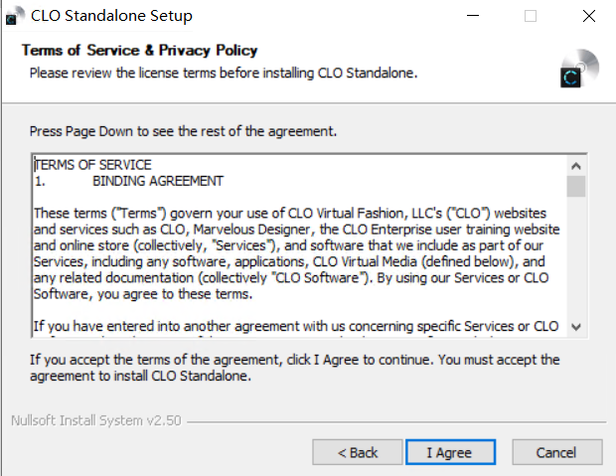Close the CLO Standalone Setup window

(587, 16)
